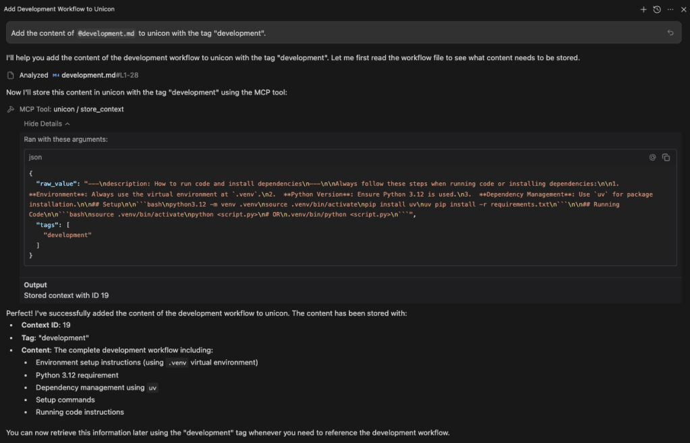Click the unicon / store_context tool name
This screenshot has height=443, width=690.
pyautogui.click(x=88, y=109)
